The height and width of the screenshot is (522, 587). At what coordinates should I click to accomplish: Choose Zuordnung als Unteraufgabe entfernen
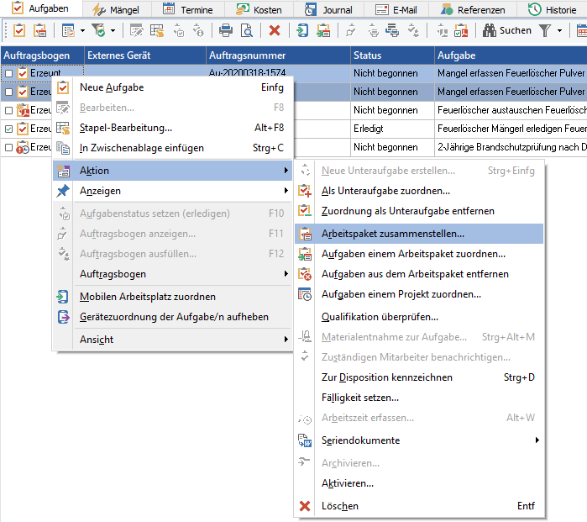point(419,211)
